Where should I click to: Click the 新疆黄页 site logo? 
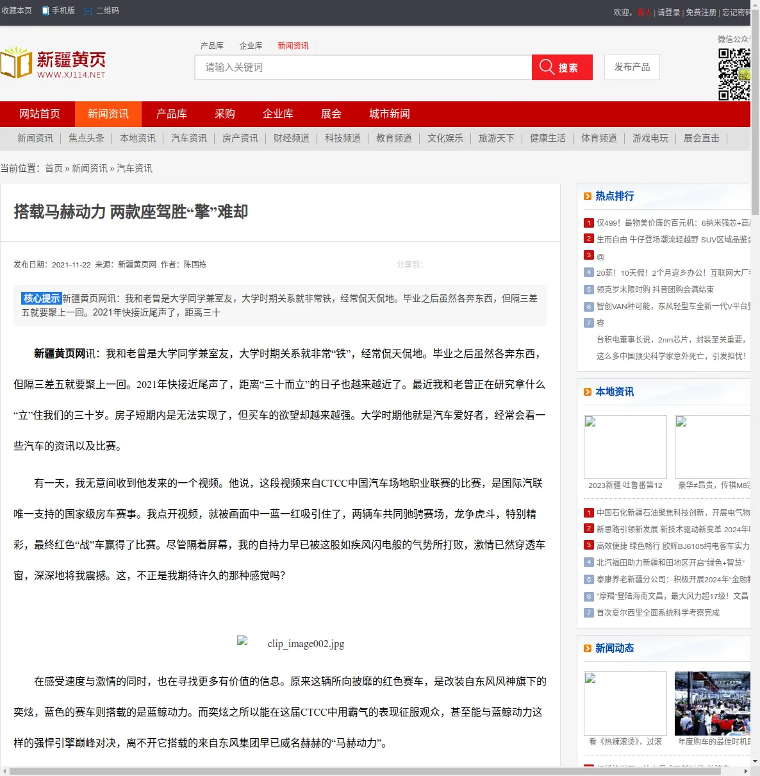pyautogui.click(x=54, y=65)
